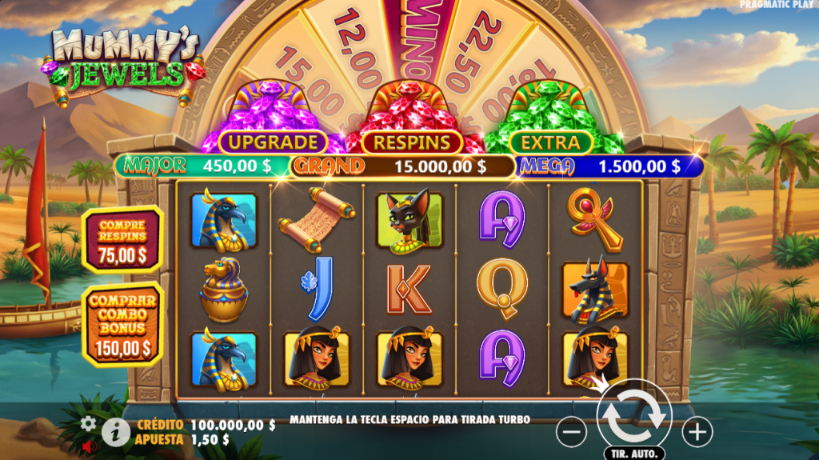Spin the reels with circular arrows button
819x460 pixels.
[634, 416]
